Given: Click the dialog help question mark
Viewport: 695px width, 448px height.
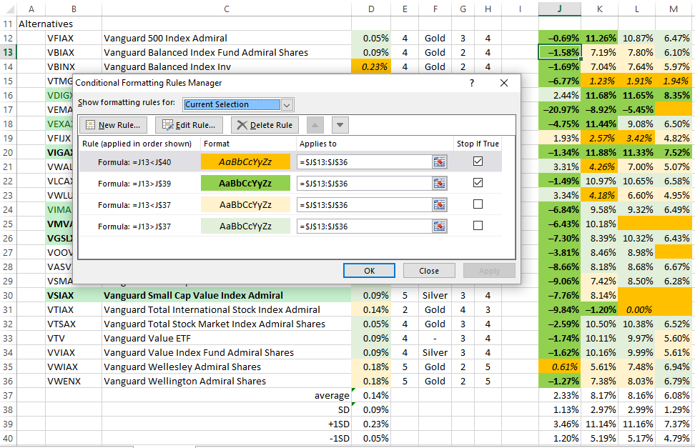Looking at the screenshot, I should (472, 83).
